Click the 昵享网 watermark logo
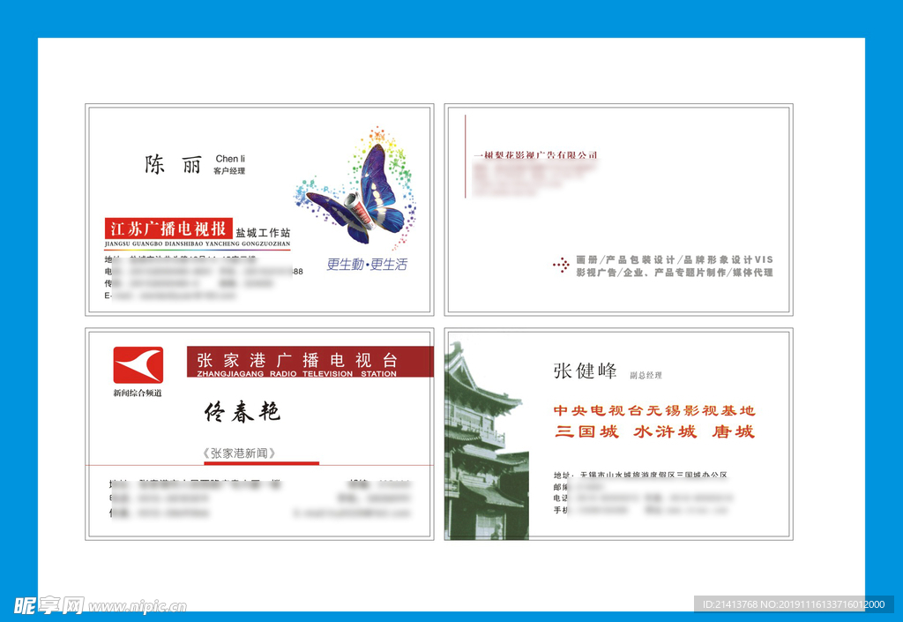The width and height of the screenshot is (903, 622). 49,605
